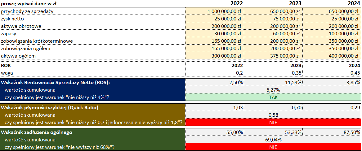Click the debt ratio 2022 value 55,00%
This screenshot has height=151, width=362.
pos(235,132)
